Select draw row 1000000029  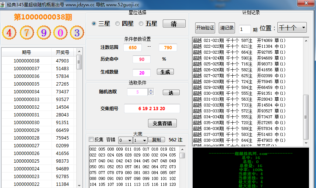click(x=38, y=130)
